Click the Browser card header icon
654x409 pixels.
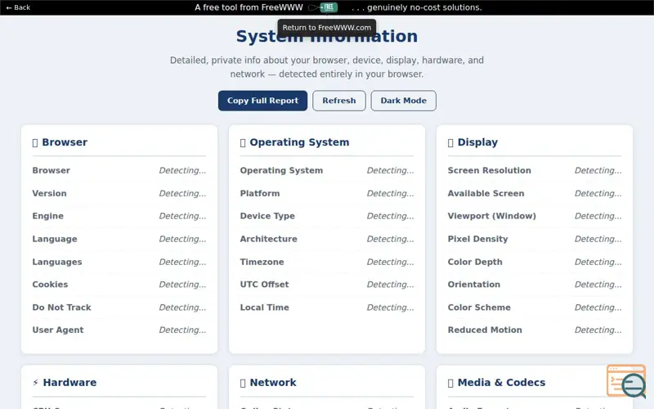coord(35,142)
